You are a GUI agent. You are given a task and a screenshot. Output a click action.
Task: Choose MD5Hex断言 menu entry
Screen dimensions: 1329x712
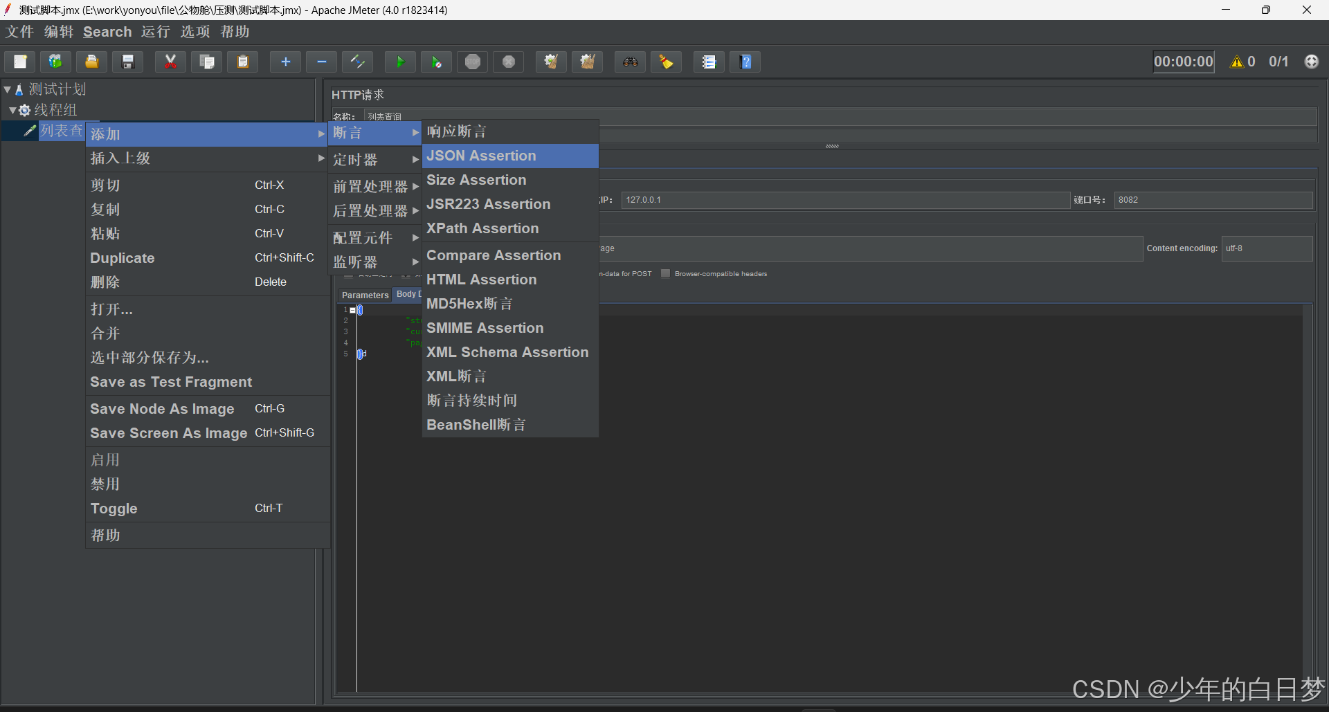click(x=510, y=304)
